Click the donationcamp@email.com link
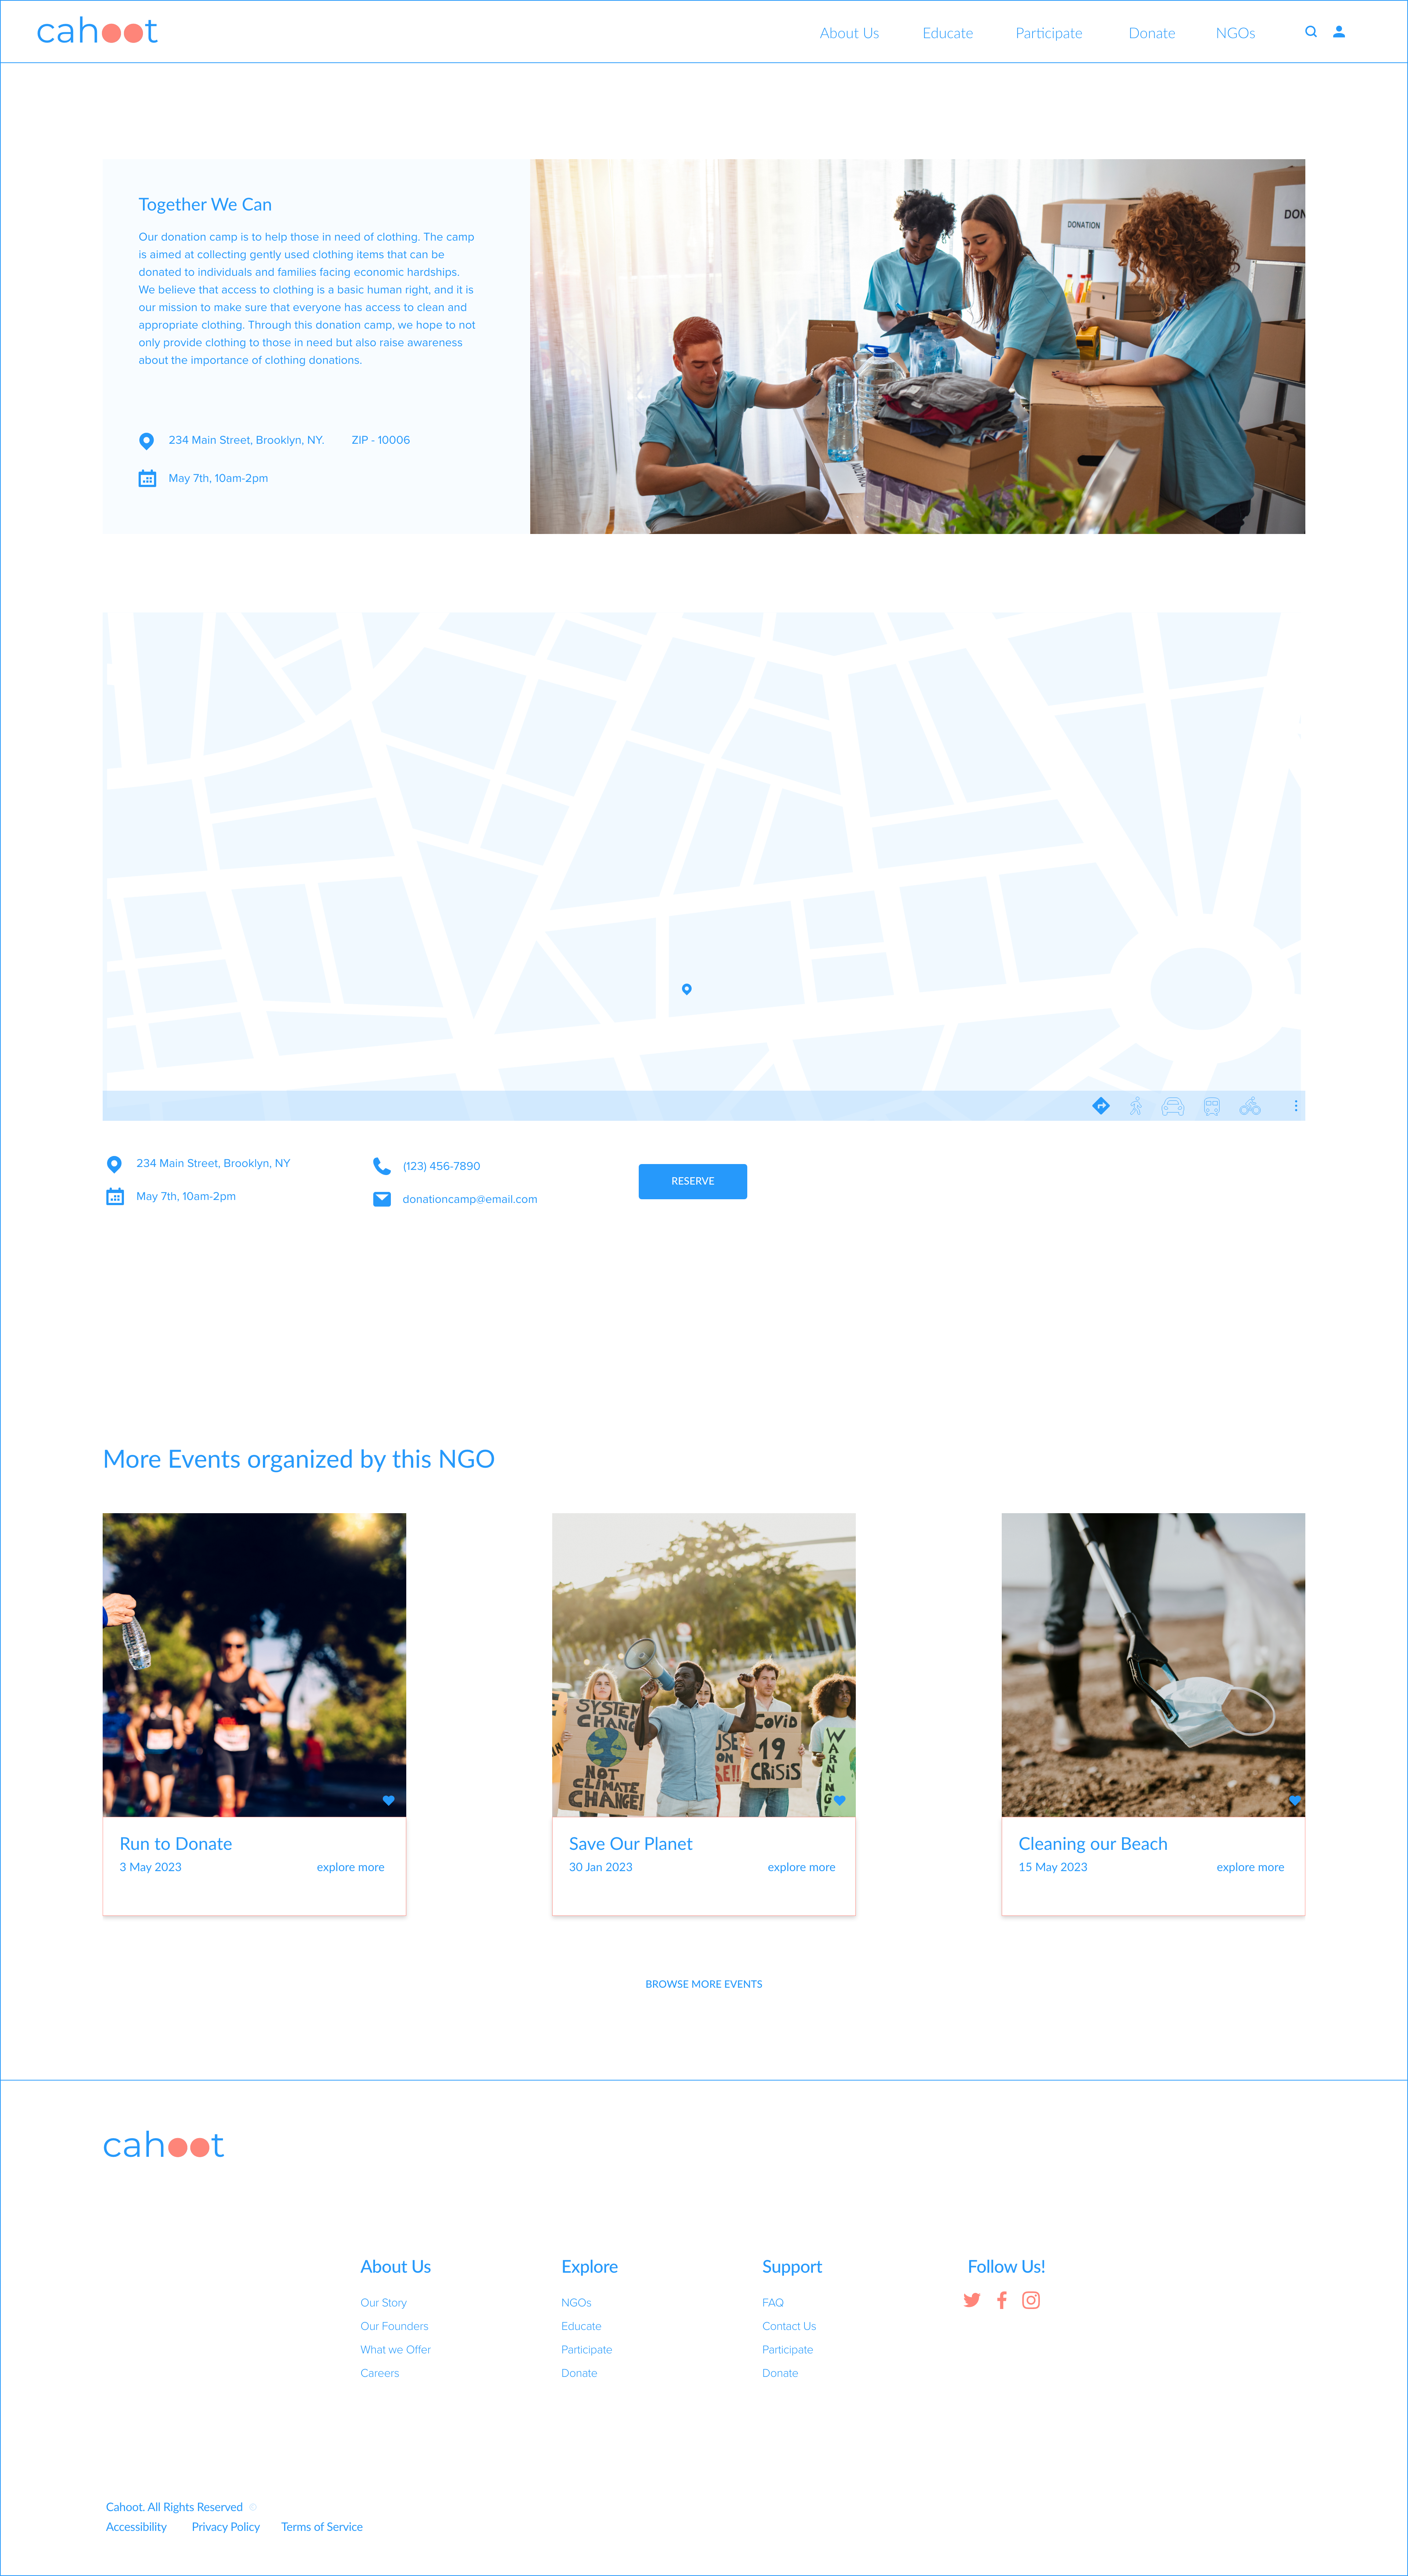This screenshot has height=2576, width=1408. pyautogui.click(x=470, y=1199)
